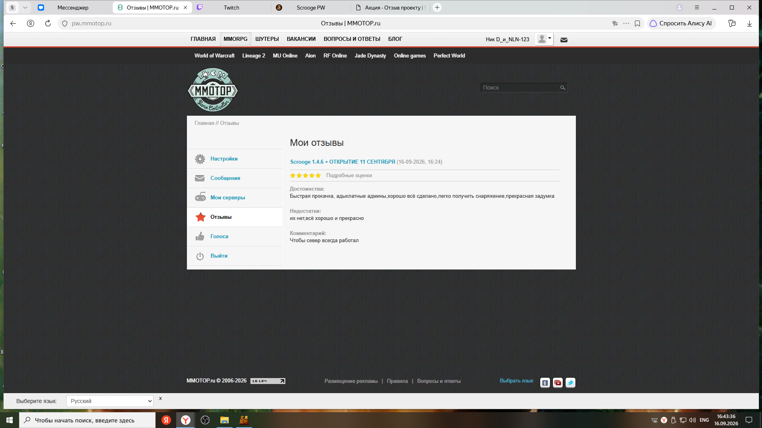Open the Настройки sidebar item
The width and height of the screenshot is (762, 428).
click(235, 159)
